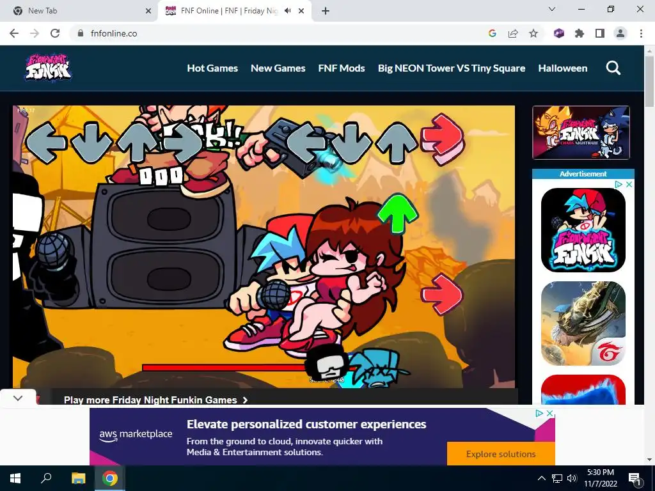Open the notification center icon
Viewport: 655px width, 491px height.
coord(635,479)
